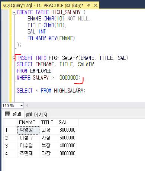Screen dimensions: 145x171
Task: Select row 3 header in results
Action: point(10,146)
